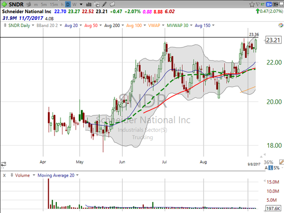Select the pencil drawing tools icon

click(x=104, y=4)
